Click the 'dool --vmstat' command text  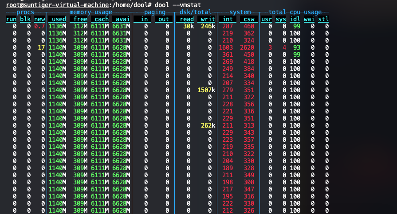178,5
